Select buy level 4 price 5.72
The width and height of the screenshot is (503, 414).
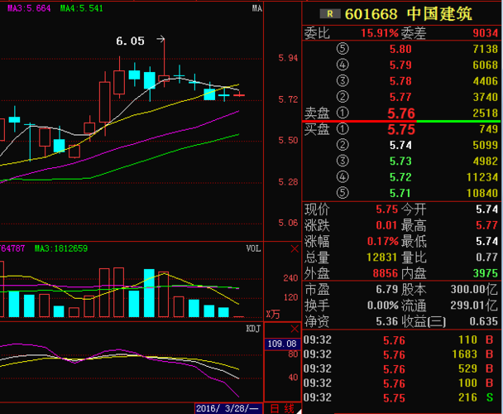click(400, 177)
